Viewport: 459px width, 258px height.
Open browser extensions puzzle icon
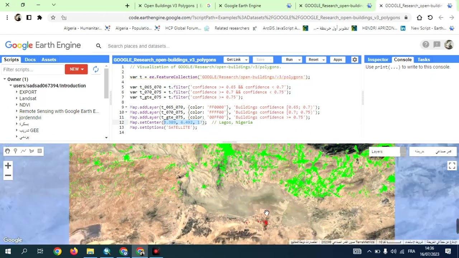click(39, 18)
